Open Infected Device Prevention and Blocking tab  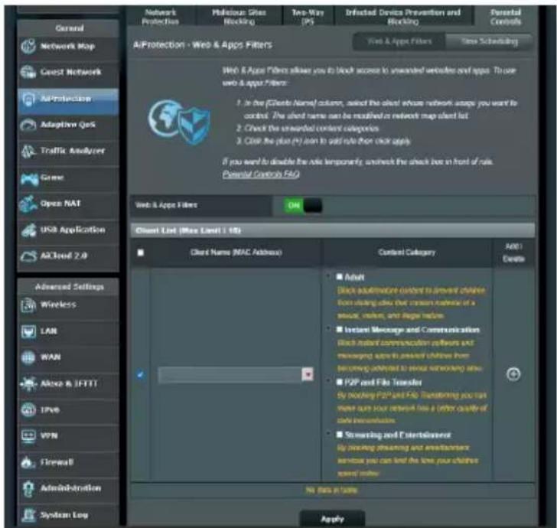tap(403, 17)
